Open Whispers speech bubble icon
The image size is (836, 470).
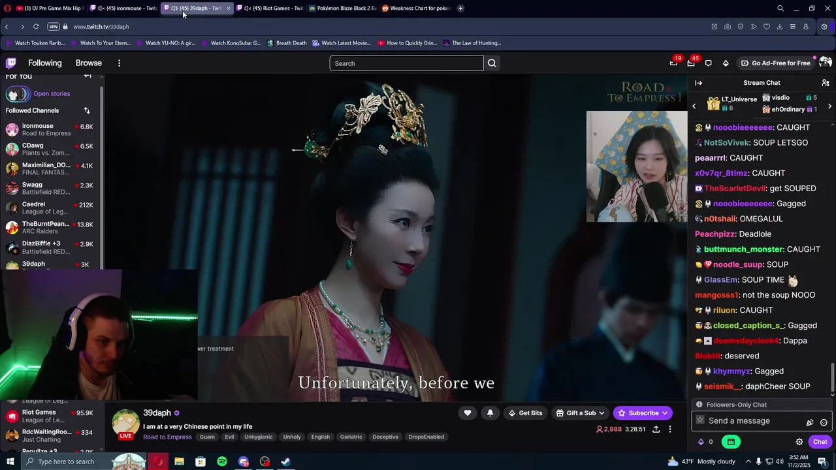[x=708, y=63]
